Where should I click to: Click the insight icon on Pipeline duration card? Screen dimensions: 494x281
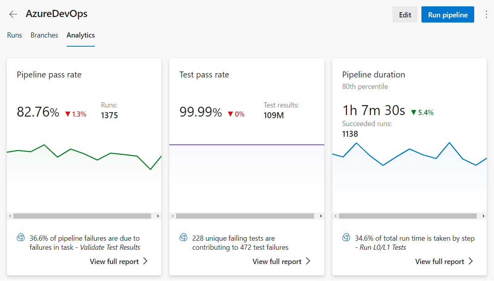pos(346,238)
